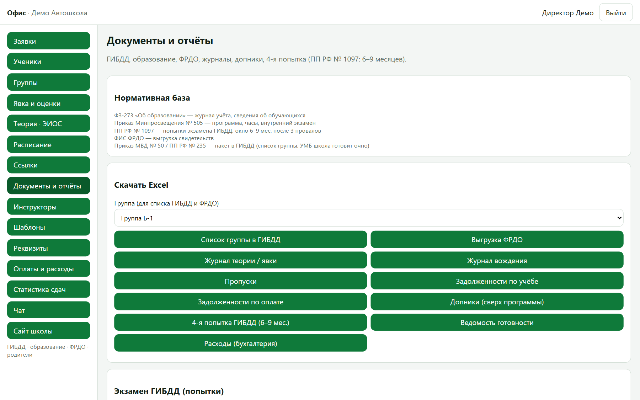Go to Сайт школы in sidebar

(x=48, y=331)
